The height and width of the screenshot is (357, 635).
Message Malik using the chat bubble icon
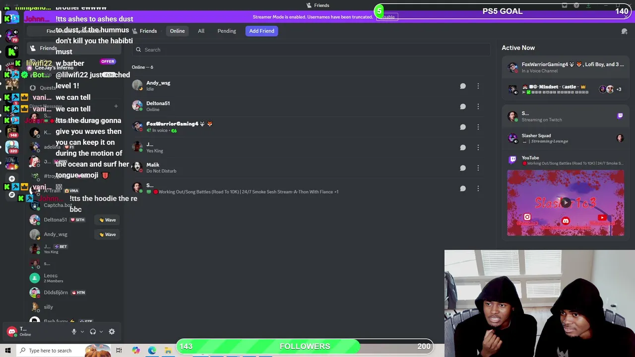463,168
